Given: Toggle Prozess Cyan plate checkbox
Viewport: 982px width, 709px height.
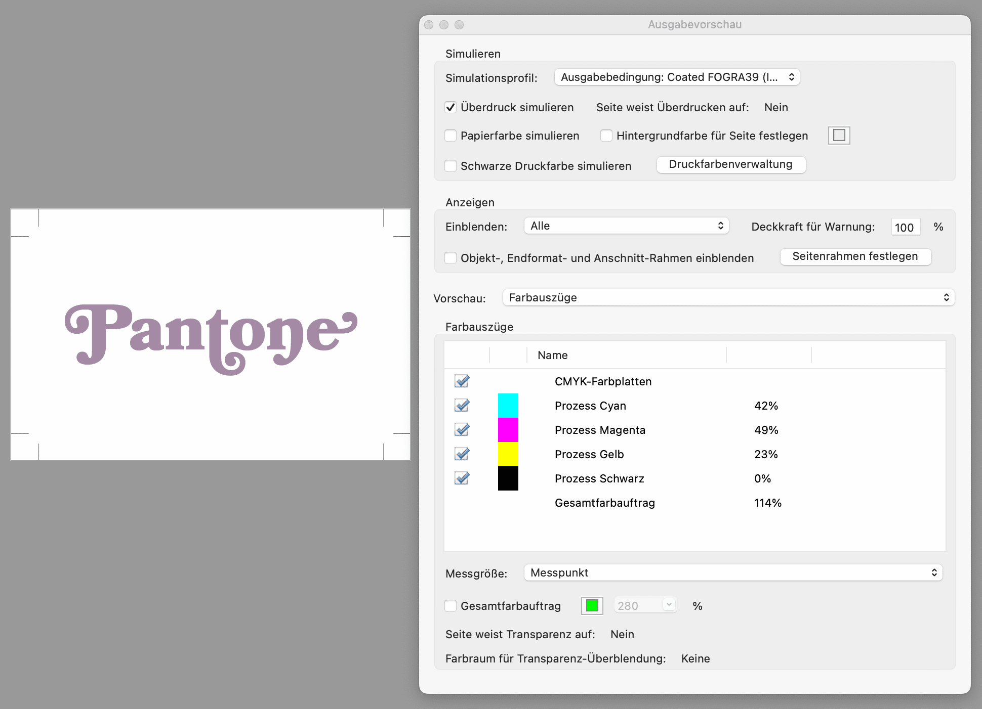Looking at the screenshot, I should pos(462,405).
